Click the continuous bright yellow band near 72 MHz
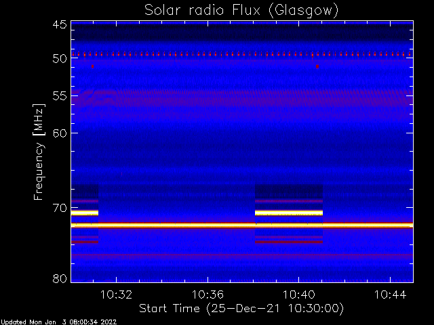Viewport: 434px width, 325px height. point(242,225)
